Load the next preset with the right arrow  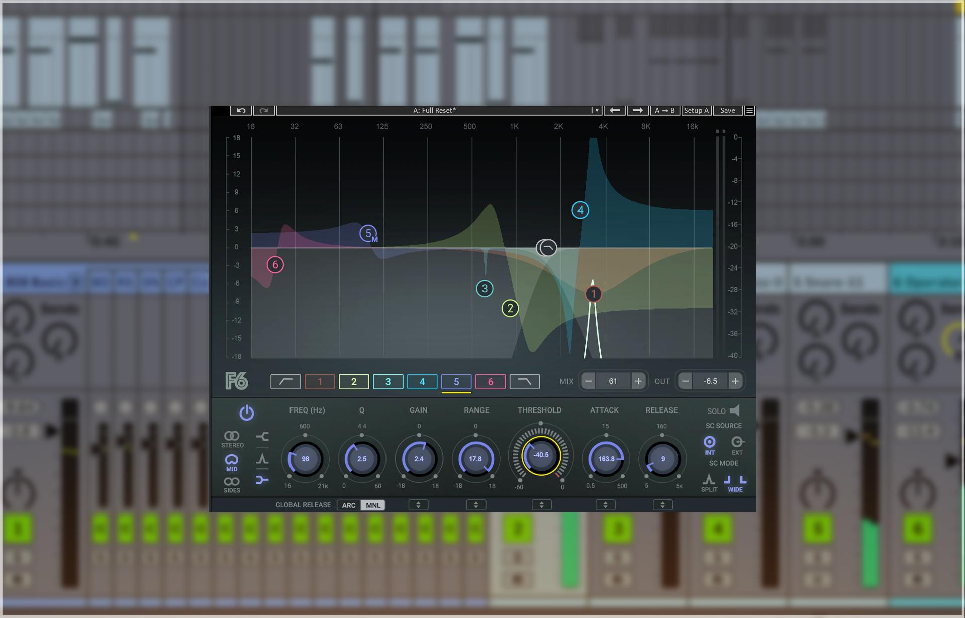tap(637, 110)
